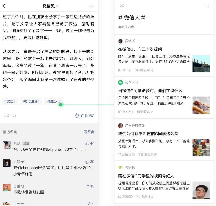Tap the 495篇内容 count label
216x206 pixels.
[126, 27]
